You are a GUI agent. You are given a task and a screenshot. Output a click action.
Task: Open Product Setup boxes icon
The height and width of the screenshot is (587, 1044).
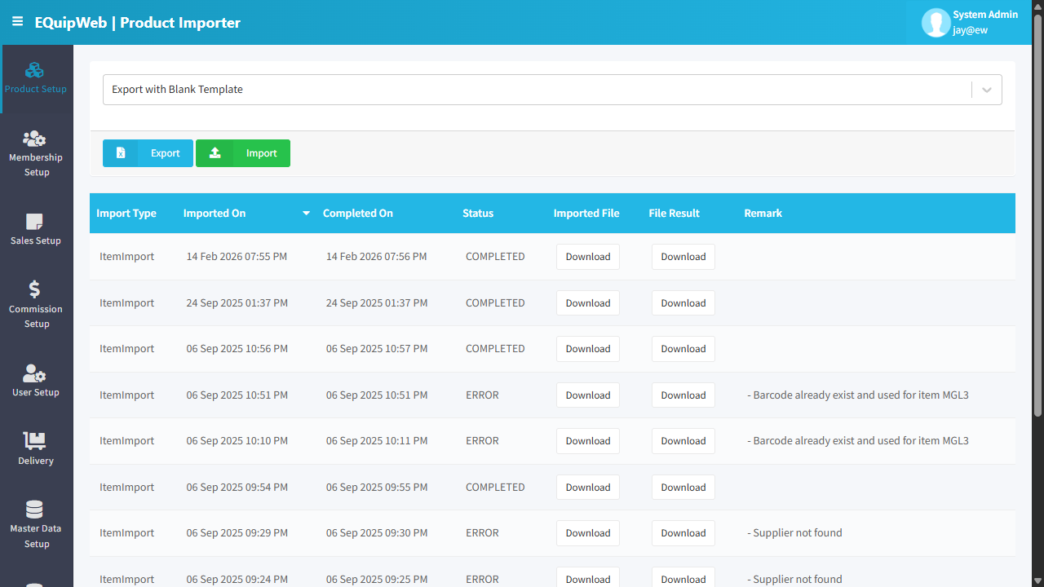(x=34, y=70)
